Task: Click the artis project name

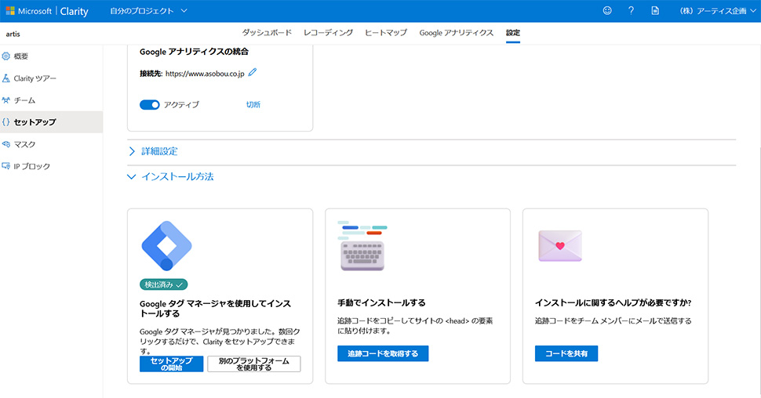Action: (x=13, y=34)
